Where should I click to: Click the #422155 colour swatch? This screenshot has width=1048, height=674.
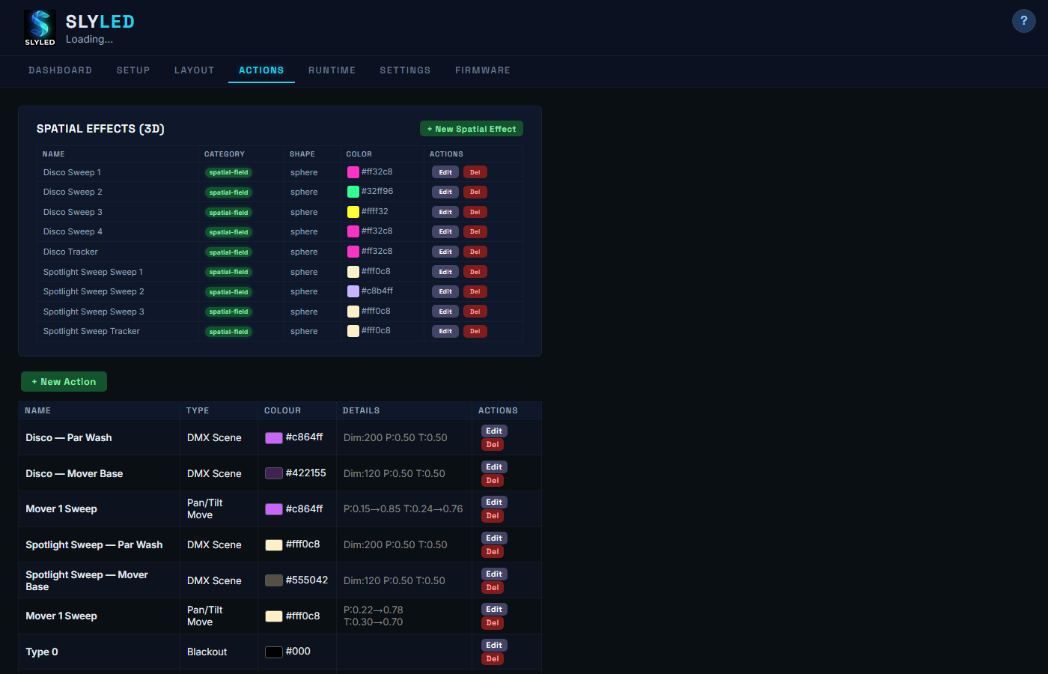(274, 473)
